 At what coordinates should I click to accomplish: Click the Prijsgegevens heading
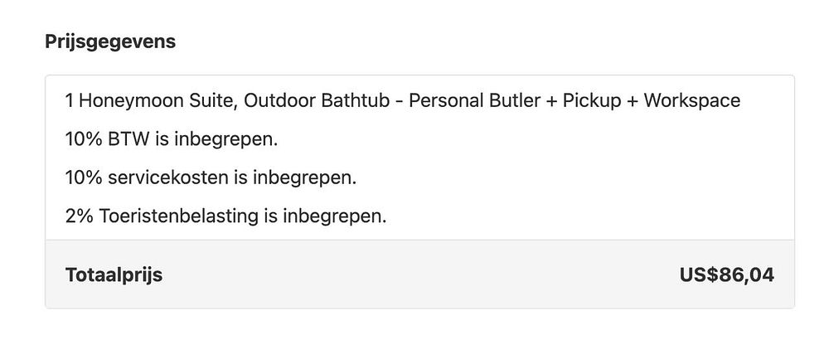[x=110, y=41]
